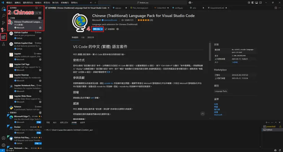The width and height of the screenshot is (283, 152).
Task: Install the Docker extension
Action: 39,133
